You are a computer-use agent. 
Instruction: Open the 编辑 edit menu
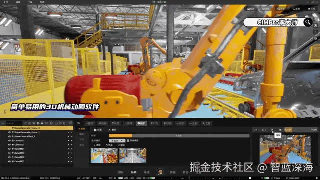18,2
